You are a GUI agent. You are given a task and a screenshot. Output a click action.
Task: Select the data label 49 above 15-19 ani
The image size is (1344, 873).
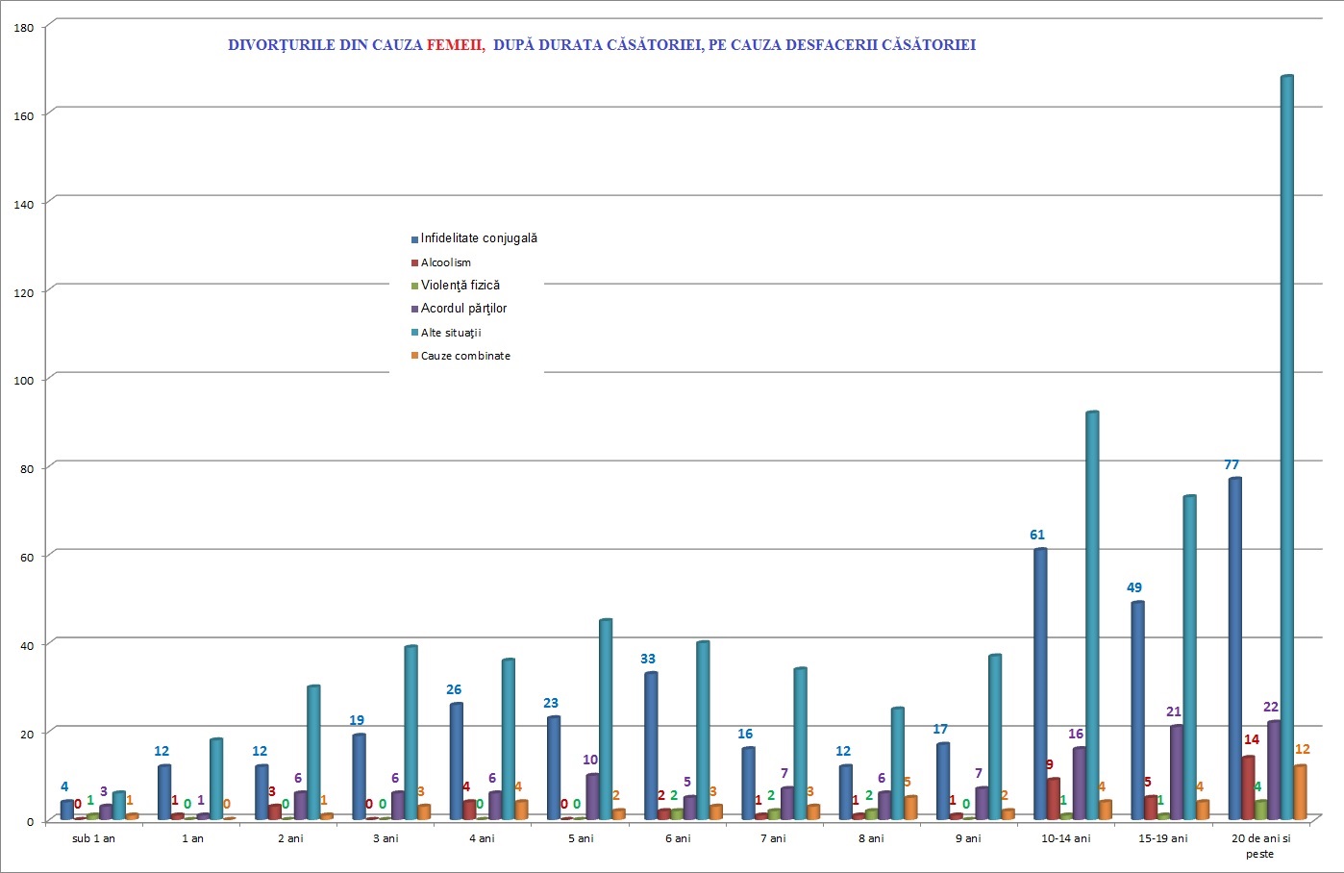pyautogui.click(x=1134, y=587)
